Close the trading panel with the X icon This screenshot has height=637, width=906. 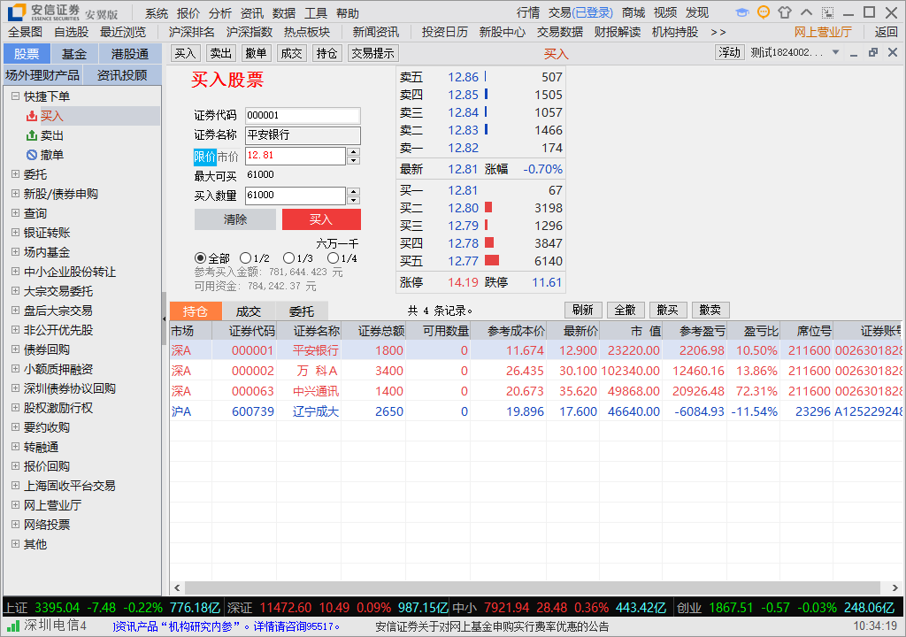tap(893, 52)
